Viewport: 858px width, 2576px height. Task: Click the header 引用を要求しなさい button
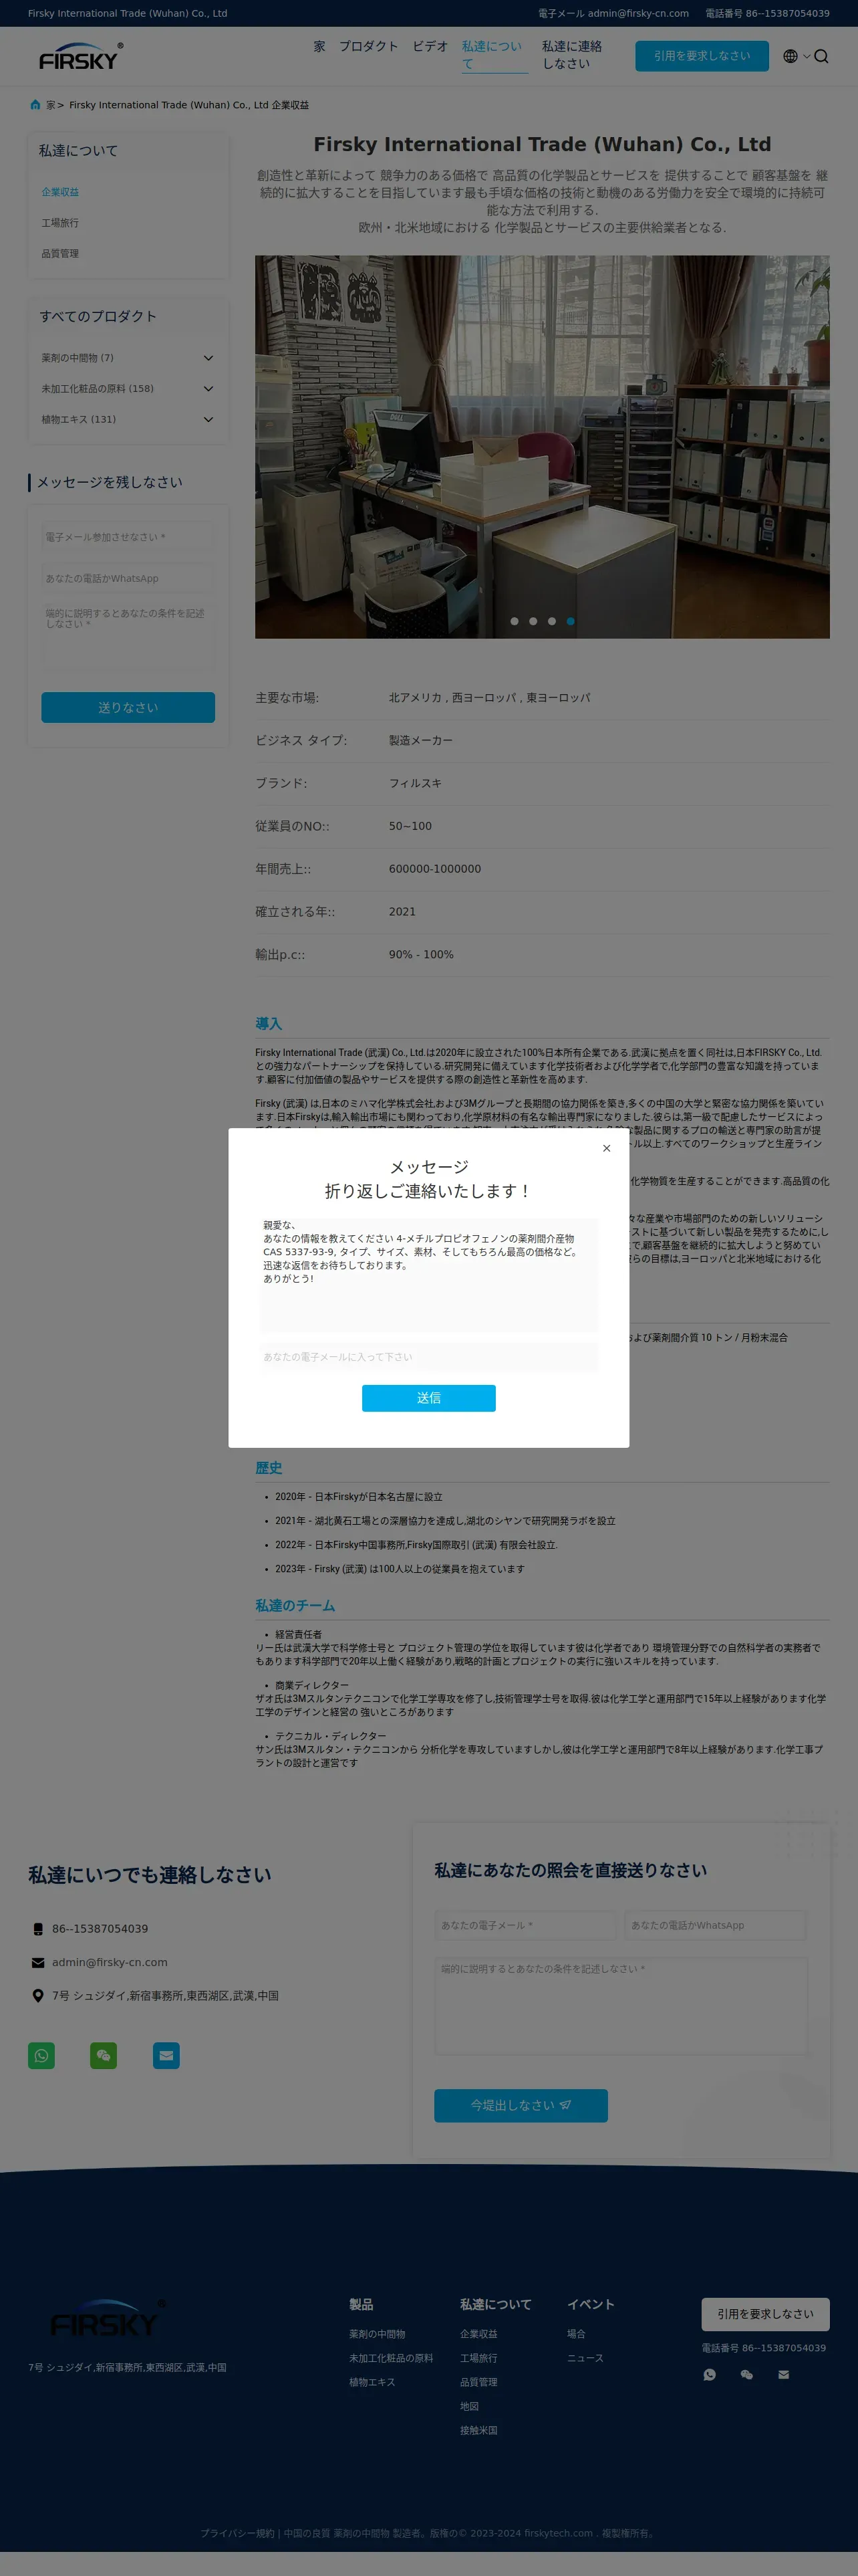click(x=701, y=56)
